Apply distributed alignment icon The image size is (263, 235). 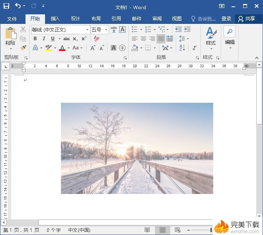click(x=170, y=39)
